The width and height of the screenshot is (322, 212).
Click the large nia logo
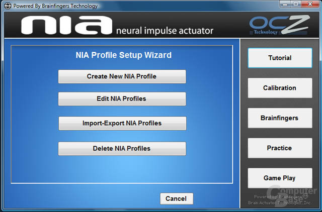[x=66, y=25]
